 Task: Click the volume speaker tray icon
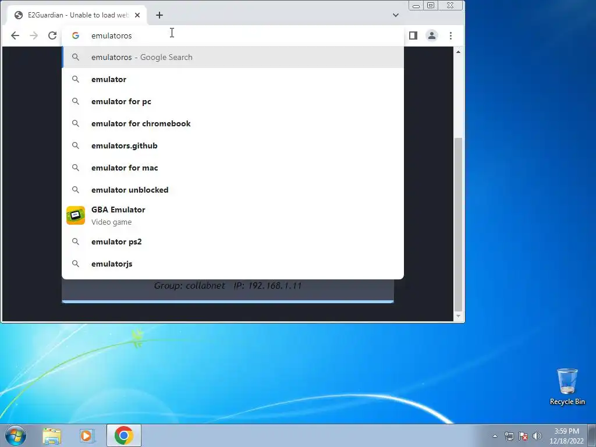[537, 436]
